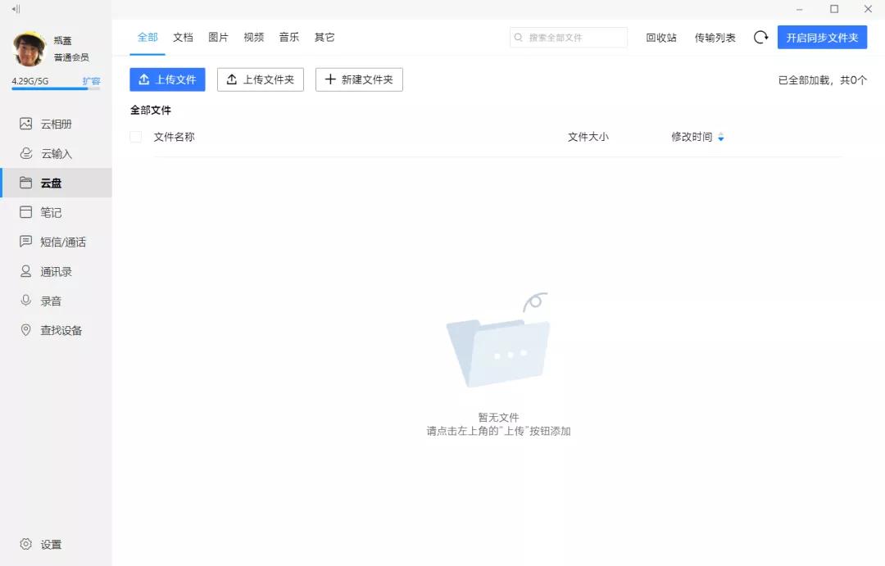Collapse the sidebar using the top-left arrow icon
This screenshot has height=566, width=885.
coord(16,9)
